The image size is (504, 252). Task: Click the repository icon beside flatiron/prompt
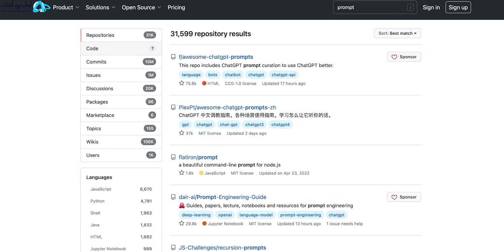coord(173,157)
